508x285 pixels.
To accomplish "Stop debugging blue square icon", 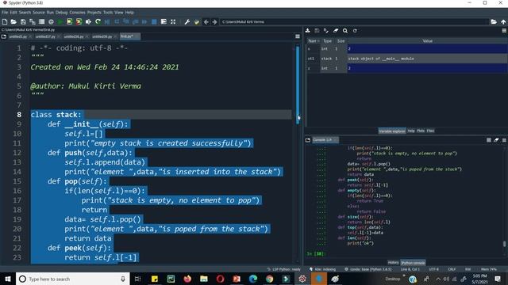I will pos(154,21).
